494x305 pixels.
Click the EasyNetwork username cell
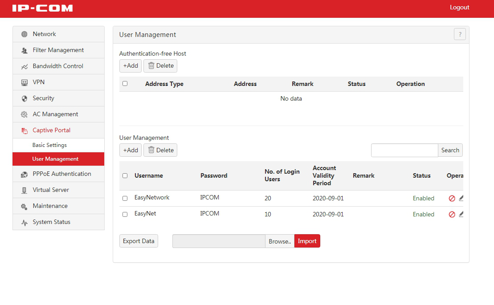pyautogui.click(x=152, y=197)
